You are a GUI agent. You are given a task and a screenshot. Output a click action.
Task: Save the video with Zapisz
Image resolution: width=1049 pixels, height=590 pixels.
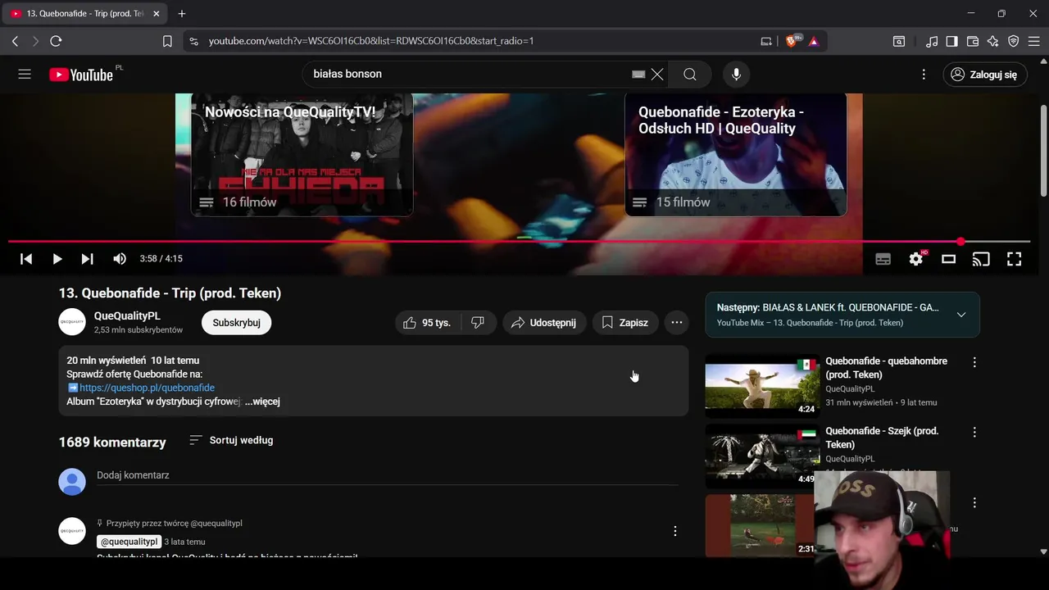[x=624, y=323]
